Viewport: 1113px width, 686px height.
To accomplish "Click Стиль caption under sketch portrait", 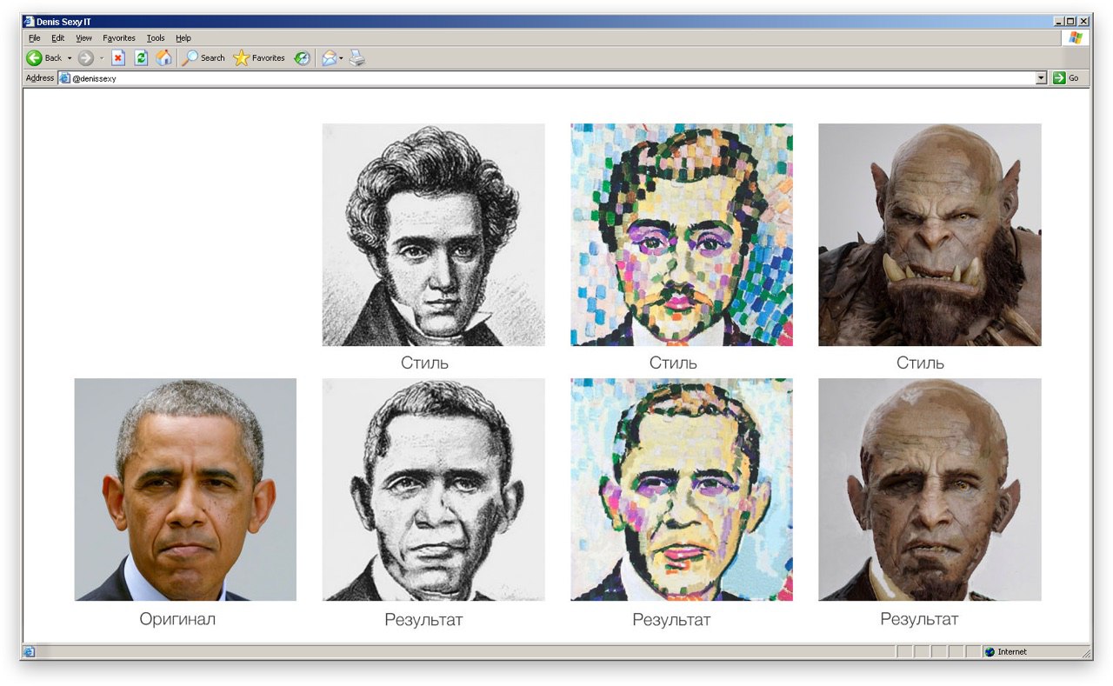I will pos(424,363).
